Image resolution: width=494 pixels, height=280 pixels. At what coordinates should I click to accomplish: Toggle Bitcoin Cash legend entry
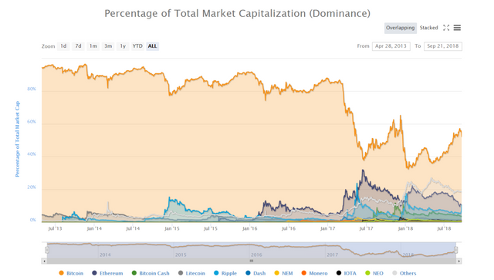click(x=151, y=273)
